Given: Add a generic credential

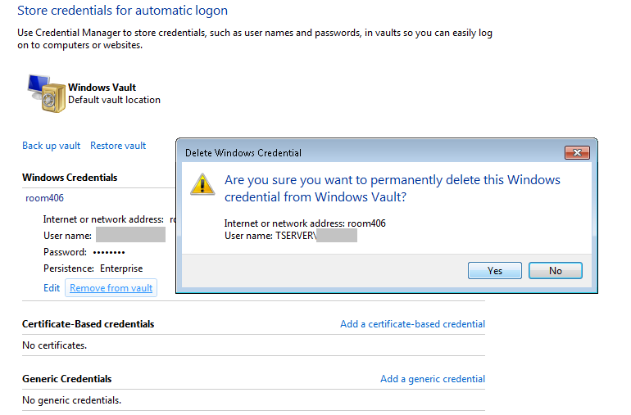Looking at the screenshot, I should [x=433, y=379].
